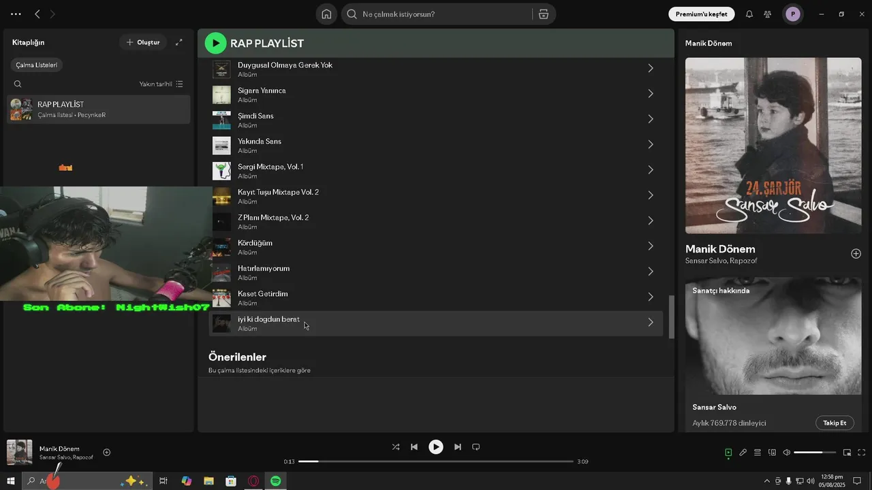The height and width of the screenshot is (490, 872).
Task: Open the profile avatar menu
Action: tap(792, 14)
